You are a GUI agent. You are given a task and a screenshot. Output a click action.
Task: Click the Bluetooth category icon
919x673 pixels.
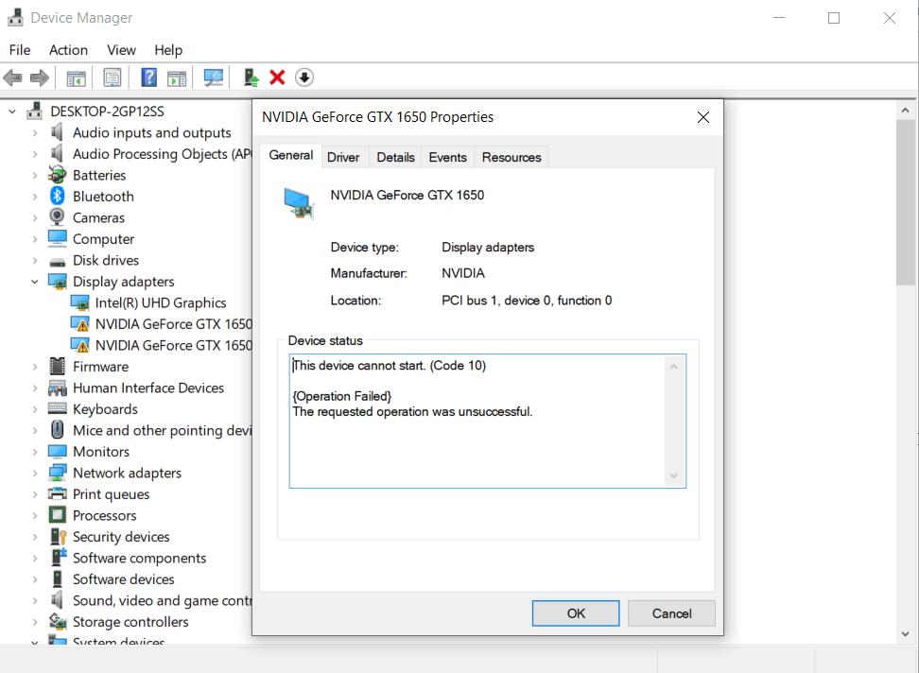point(58,196)
